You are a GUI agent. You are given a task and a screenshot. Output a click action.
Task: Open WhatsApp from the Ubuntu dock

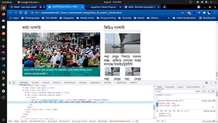coord(3,85)
